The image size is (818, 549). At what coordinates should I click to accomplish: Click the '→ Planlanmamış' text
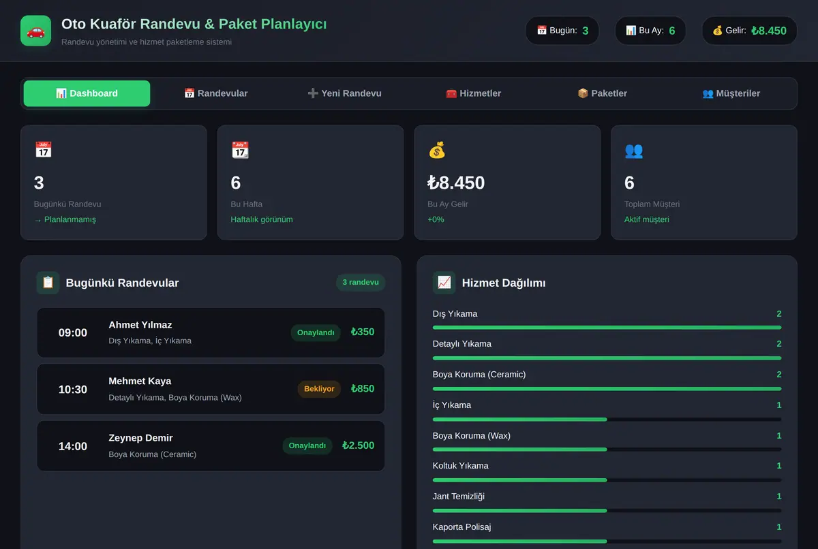coord(65,219)
